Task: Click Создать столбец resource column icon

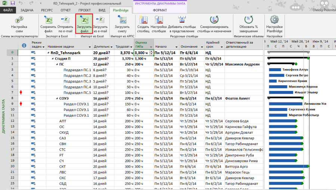Action: pos(143,24)
